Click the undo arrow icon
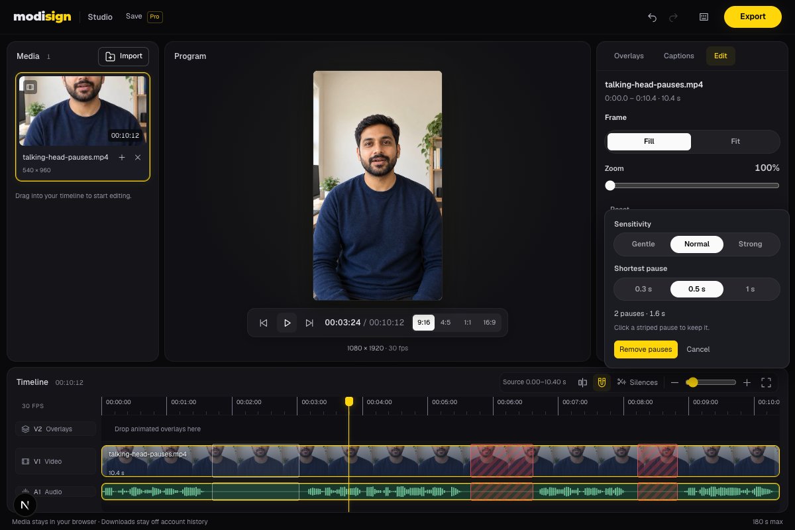The image size is (795, 530). point(652,17)
